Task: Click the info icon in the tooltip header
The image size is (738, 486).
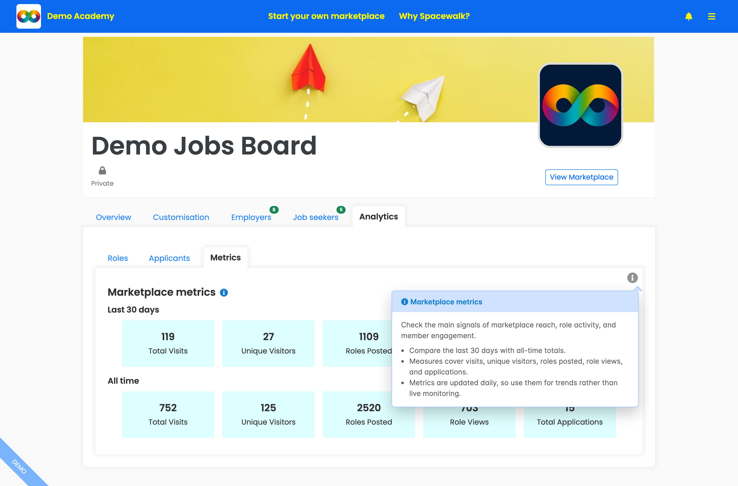Action: click(404, 302)
